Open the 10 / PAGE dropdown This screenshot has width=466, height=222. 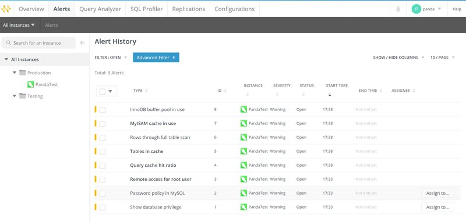(443, 58)
